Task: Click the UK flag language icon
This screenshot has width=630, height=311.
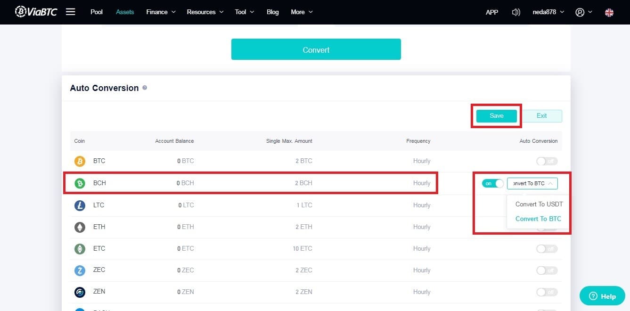Action: (x=609, y=12)
